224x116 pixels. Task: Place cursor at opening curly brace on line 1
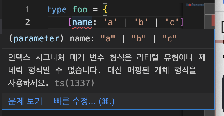tap(105, 10)
